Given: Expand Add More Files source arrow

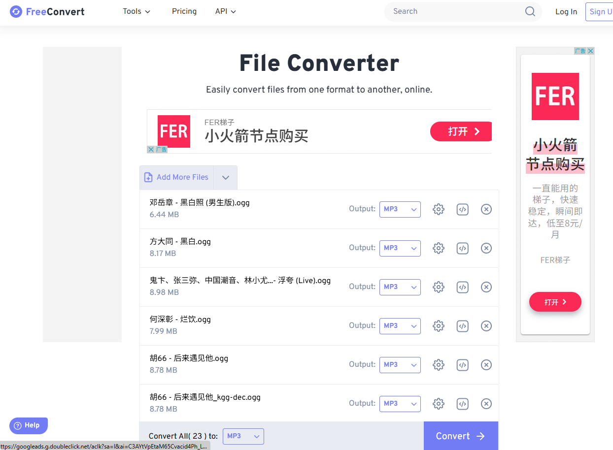Looking at the screenshot, I should [x=226, y=178].
